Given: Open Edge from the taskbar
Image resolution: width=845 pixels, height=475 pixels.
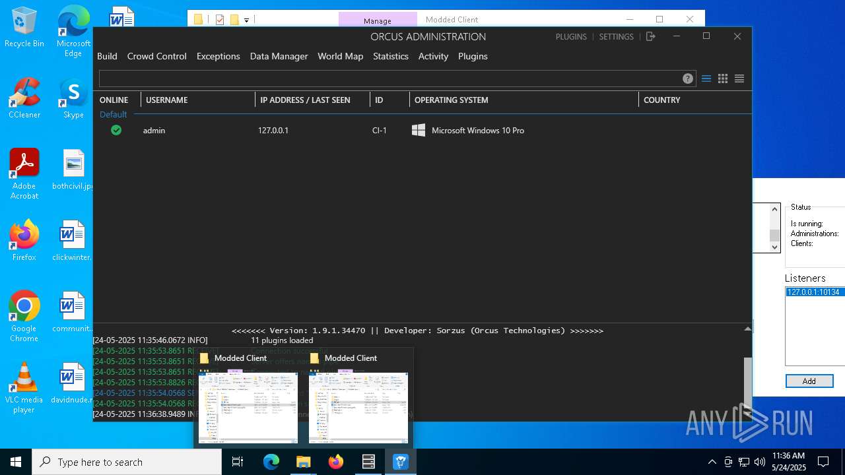Looking at the screenshot, I should 271,462.
